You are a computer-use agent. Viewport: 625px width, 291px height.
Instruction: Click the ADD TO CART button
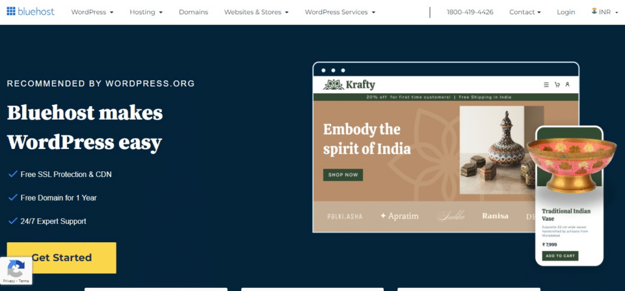[560, 256]
